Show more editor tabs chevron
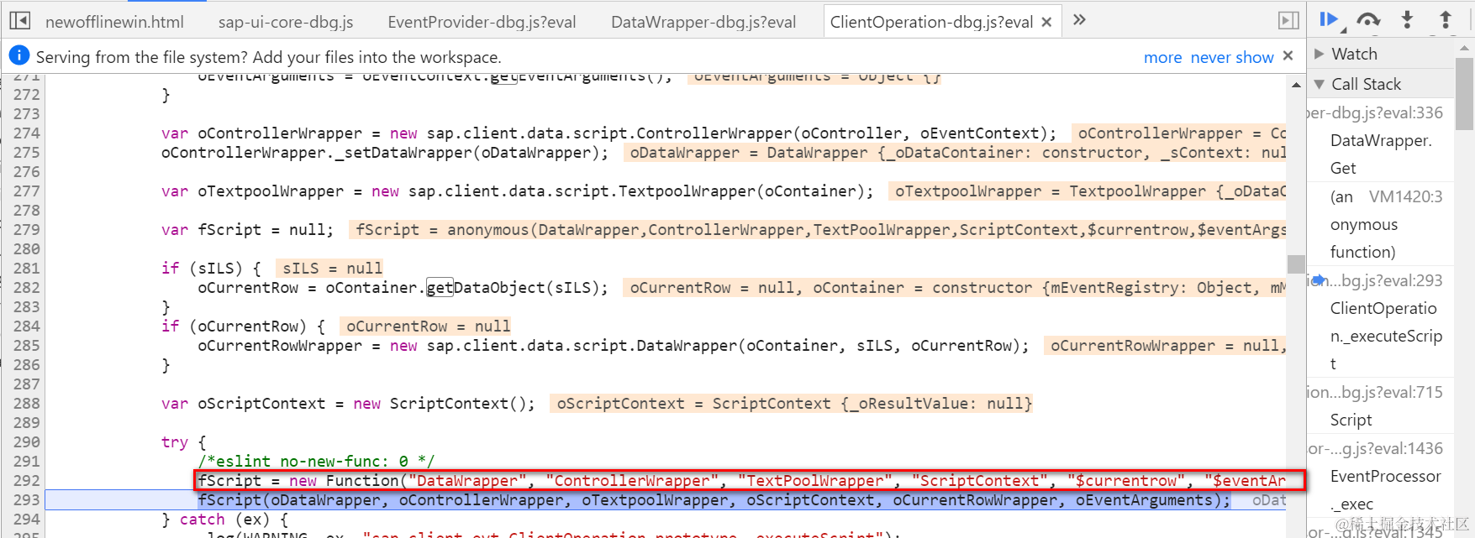The height and width of the screenshot is (538, 1475). (x=1079, y=19)
